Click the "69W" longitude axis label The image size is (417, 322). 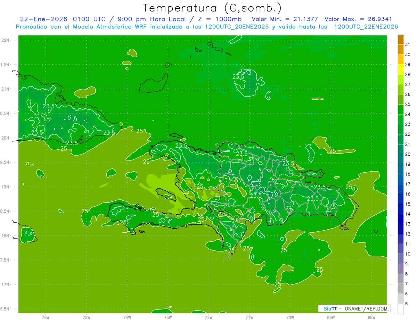[x=331, y=317]
